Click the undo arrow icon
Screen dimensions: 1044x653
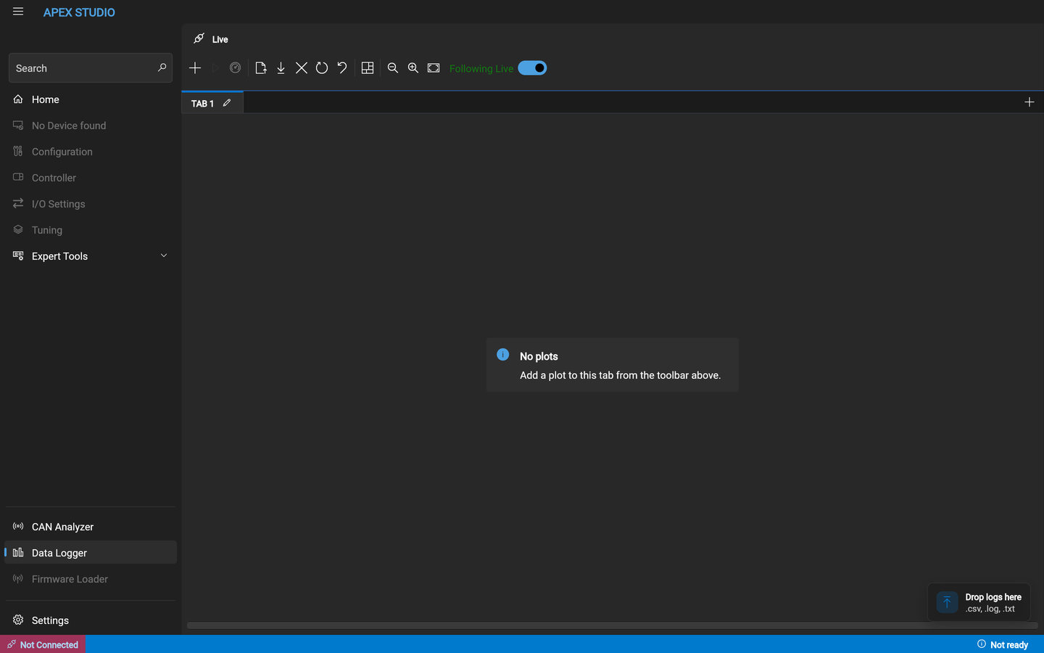(x=342, y=67)
